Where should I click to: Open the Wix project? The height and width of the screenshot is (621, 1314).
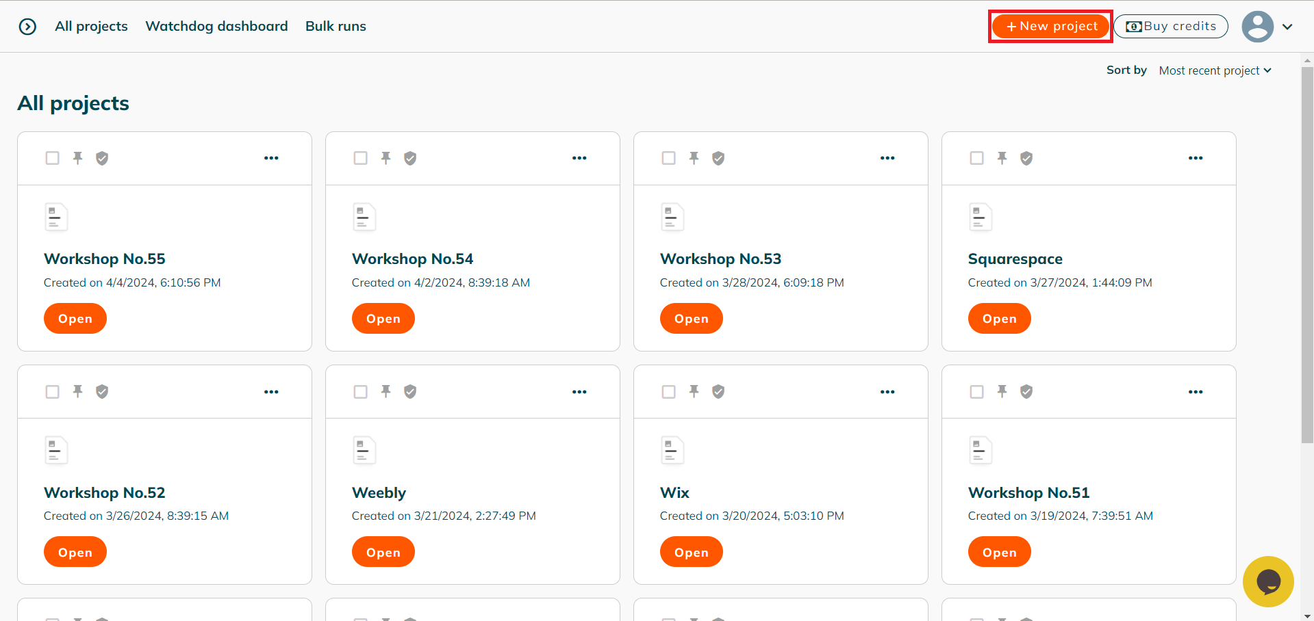(x=691, y=552)
